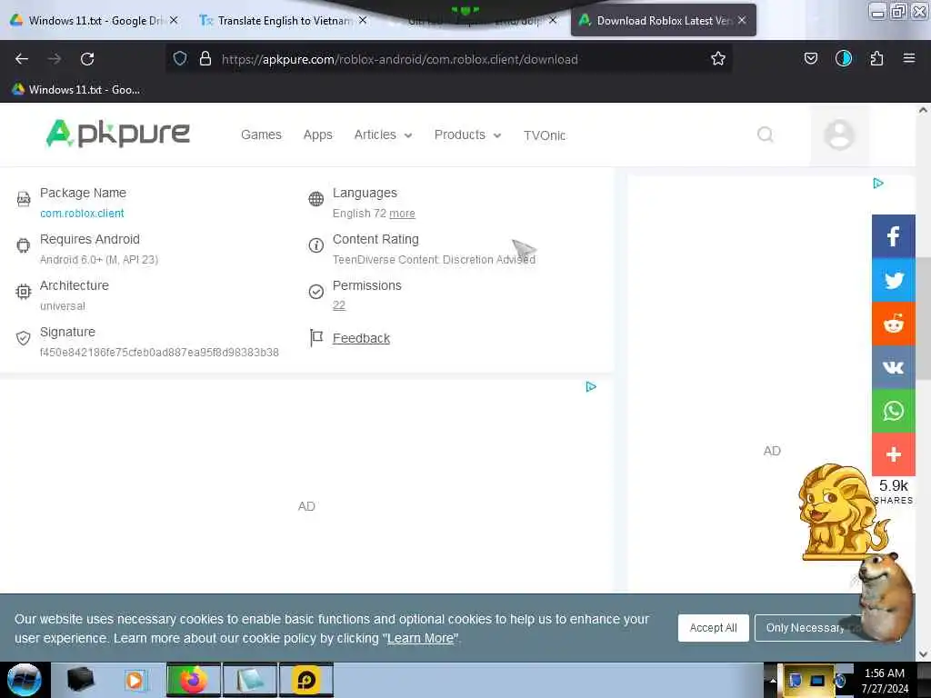Expand the Articles dropdown

coord(383,135)
